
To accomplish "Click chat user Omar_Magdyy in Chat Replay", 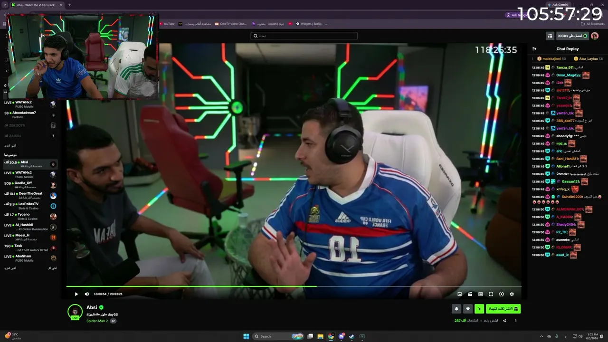I will [569, 75].
